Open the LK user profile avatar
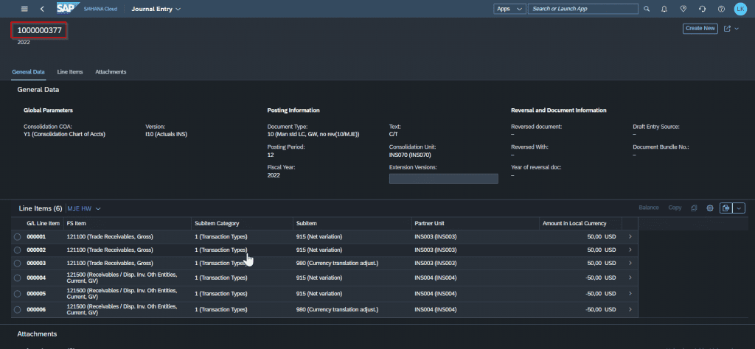Image resolution: width=755 pixels, height=349 pixels. tap(740, 9)
